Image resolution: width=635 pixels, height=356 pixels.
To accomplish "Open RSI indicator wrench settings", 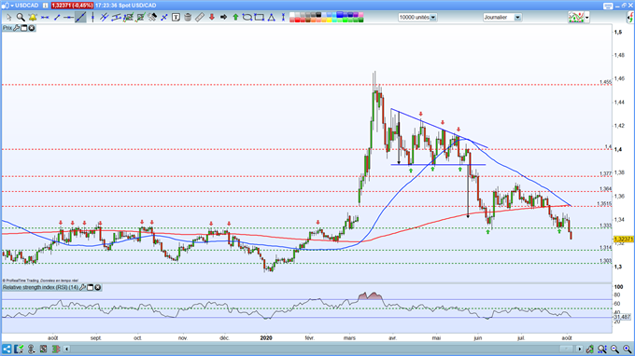I will (82, 287).
